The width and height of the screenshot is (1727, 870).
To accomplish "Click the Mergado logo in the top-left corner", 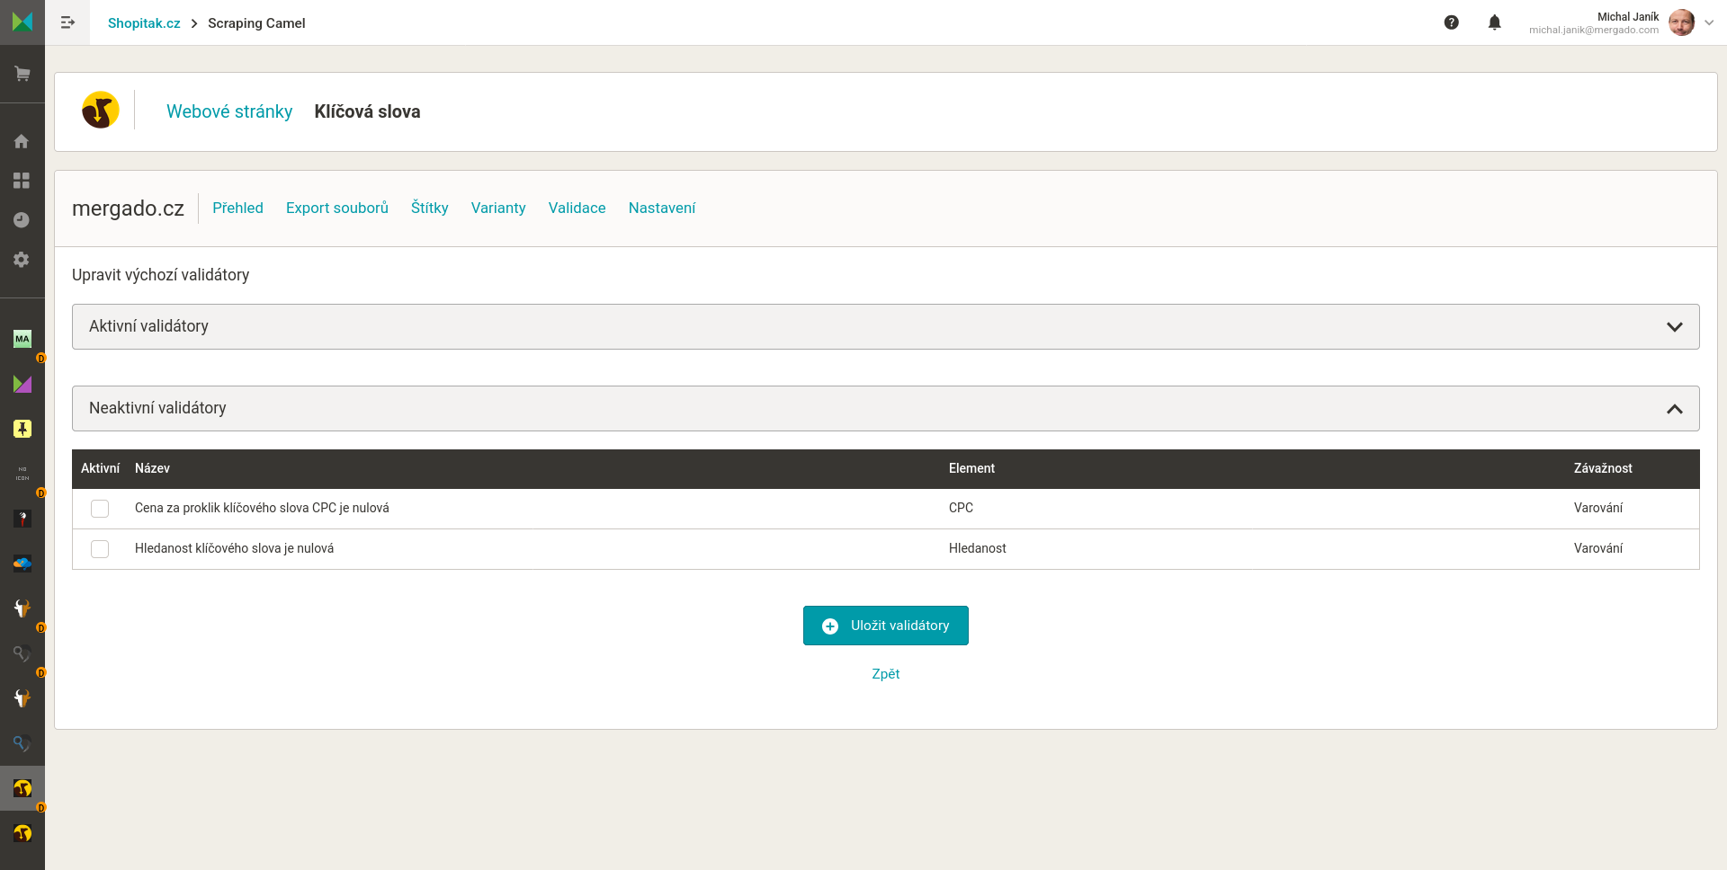I will click(22, 22).
